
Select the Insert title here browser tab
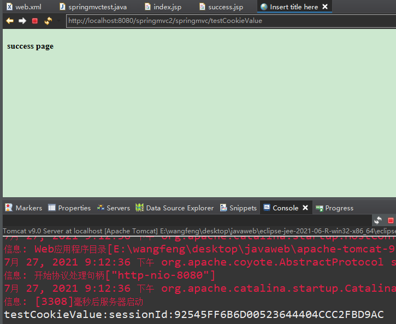tap(294, 7)
